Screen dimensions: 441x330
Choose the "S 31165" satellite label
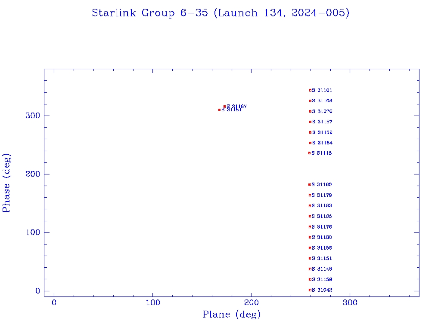point(322,217)
